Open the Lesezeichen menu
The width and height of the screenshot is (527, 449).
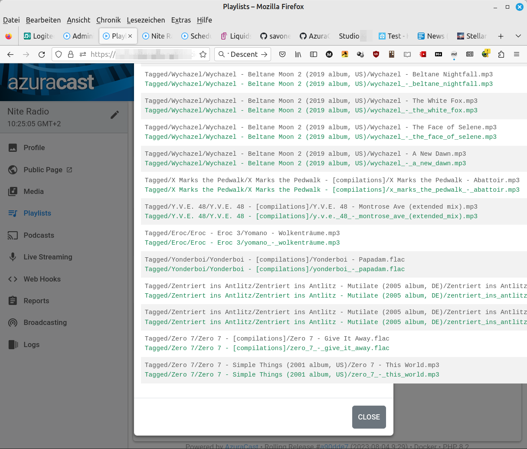click(x=146, y=20)
